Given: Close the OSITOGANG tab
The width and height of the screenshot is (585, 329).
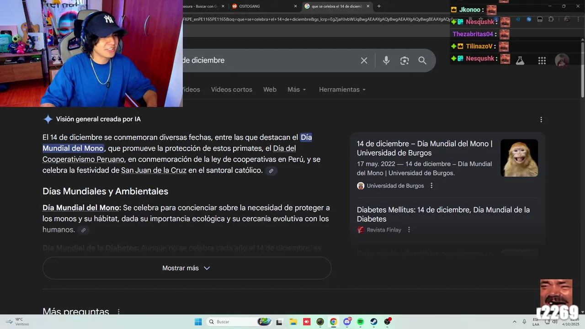Looking at the screenshot, I should pos(295,6).
